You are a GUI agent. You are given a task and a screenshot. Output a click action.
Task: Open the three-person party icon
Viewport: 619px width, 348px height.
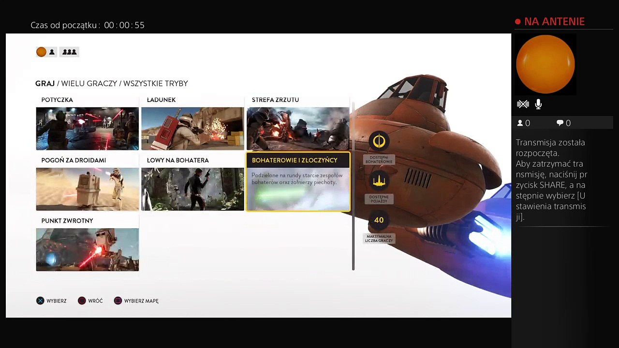point(69,52)
